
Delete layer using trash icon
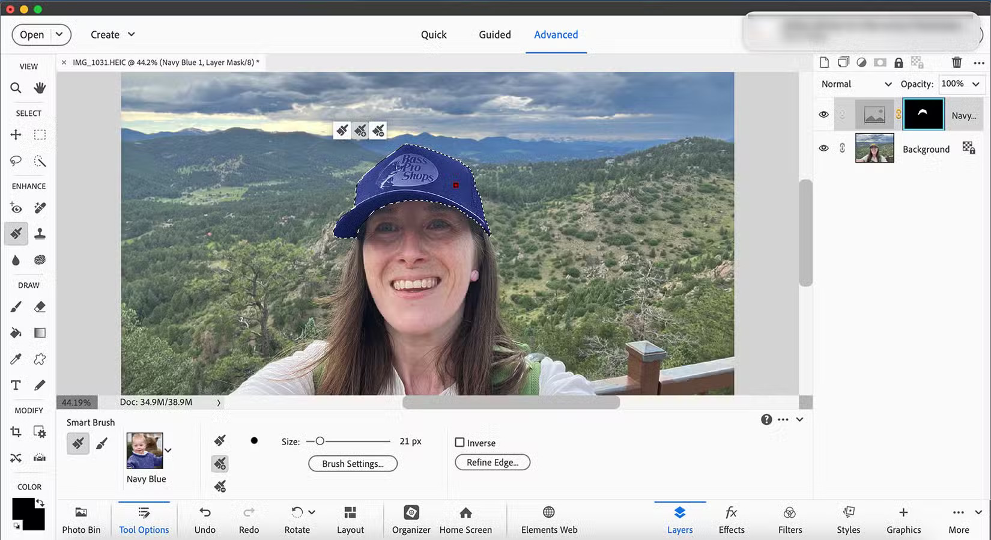point(957,62)
